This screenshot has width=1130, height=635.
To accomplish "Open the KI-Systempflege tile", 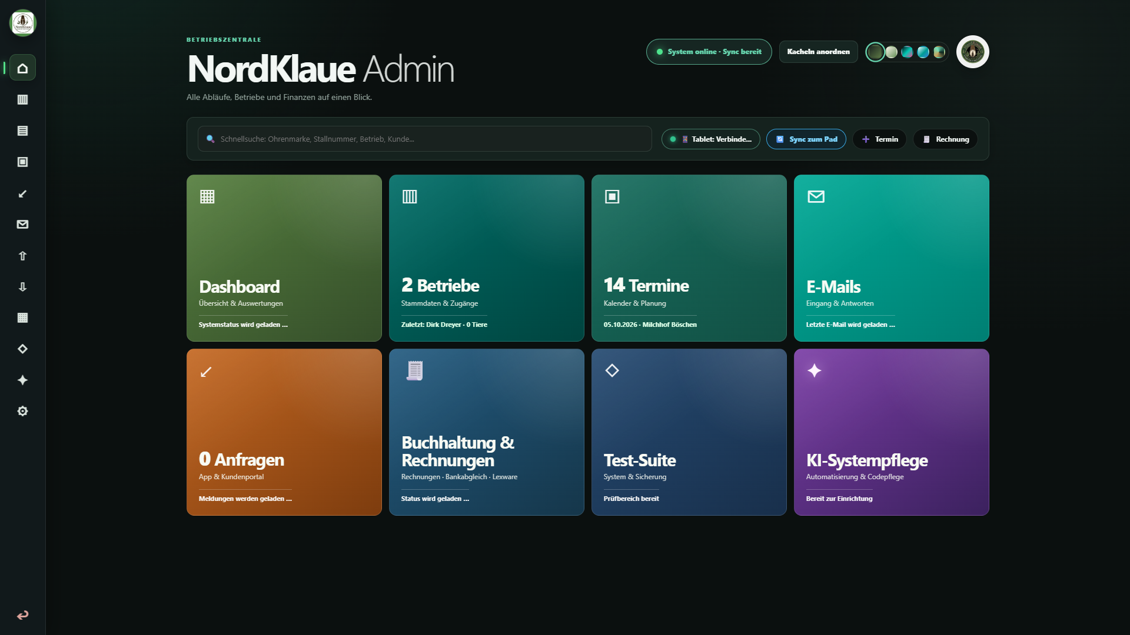I will [x=892, y=432].
